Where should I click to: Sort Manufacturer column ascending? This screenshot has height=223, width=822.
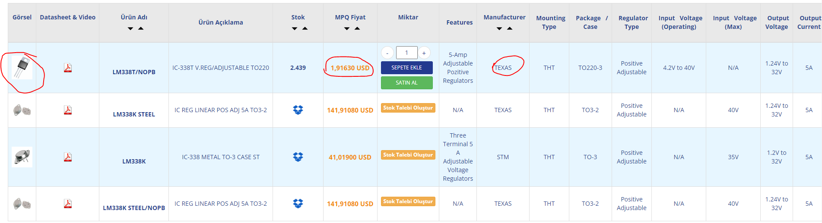click(510, 28)
